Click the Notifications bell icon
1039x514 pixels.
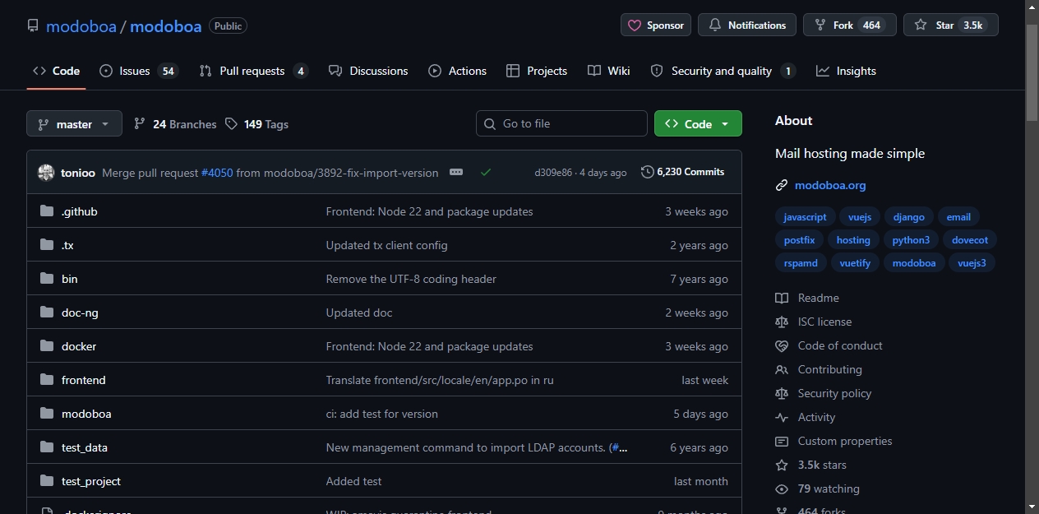point(714,25)
